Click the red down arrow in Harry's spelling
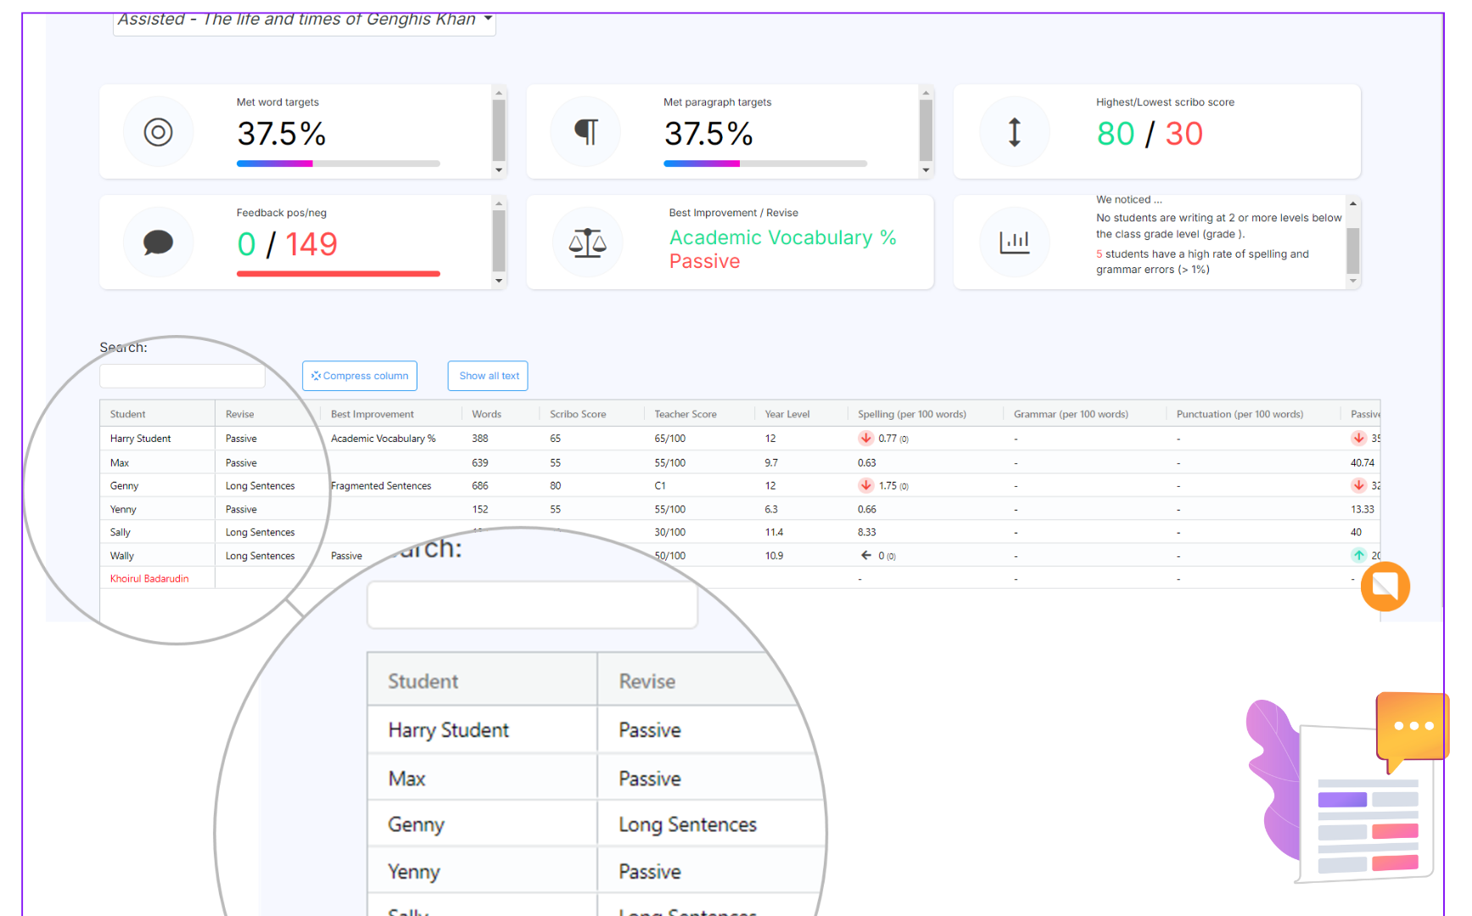Image resolution: width=1472 pixels, height=916 pixels. click(865, 438)
